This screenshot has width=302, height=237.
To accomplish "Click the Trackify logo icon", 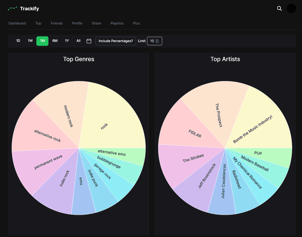I will [12, 8].
